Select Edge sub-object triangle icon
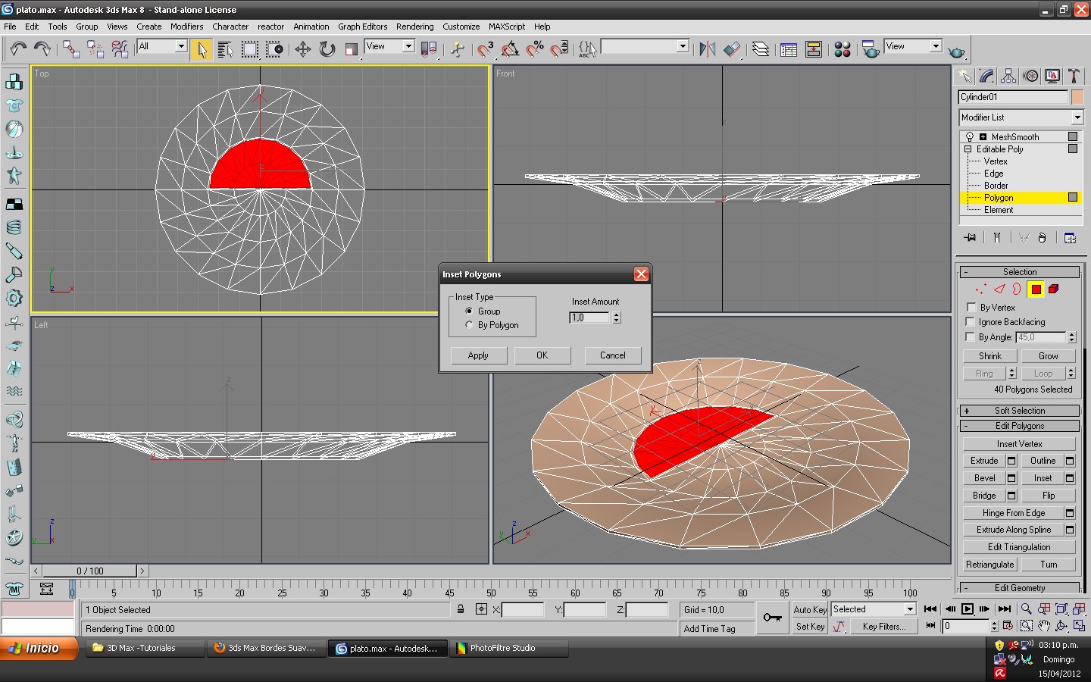Screen dimensions: 1091x682 999,289
